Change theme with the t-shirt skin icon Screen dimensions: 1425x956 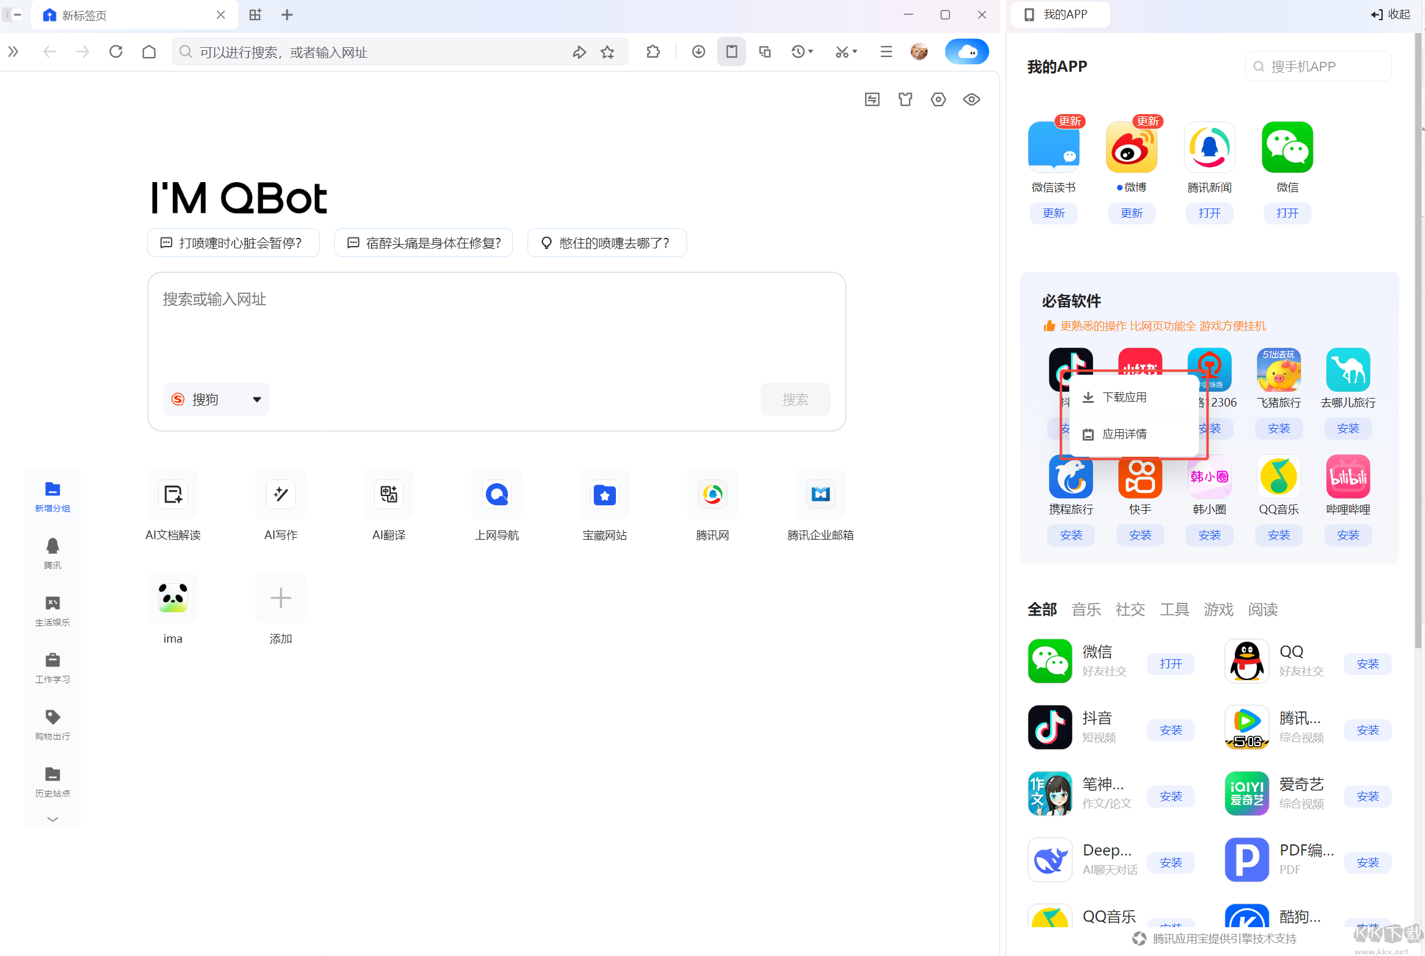point(905,99)
